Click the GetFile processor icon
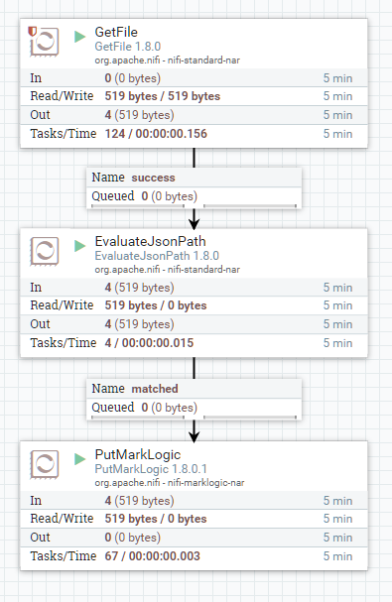 pyautogui.click(x=45, y=42)
